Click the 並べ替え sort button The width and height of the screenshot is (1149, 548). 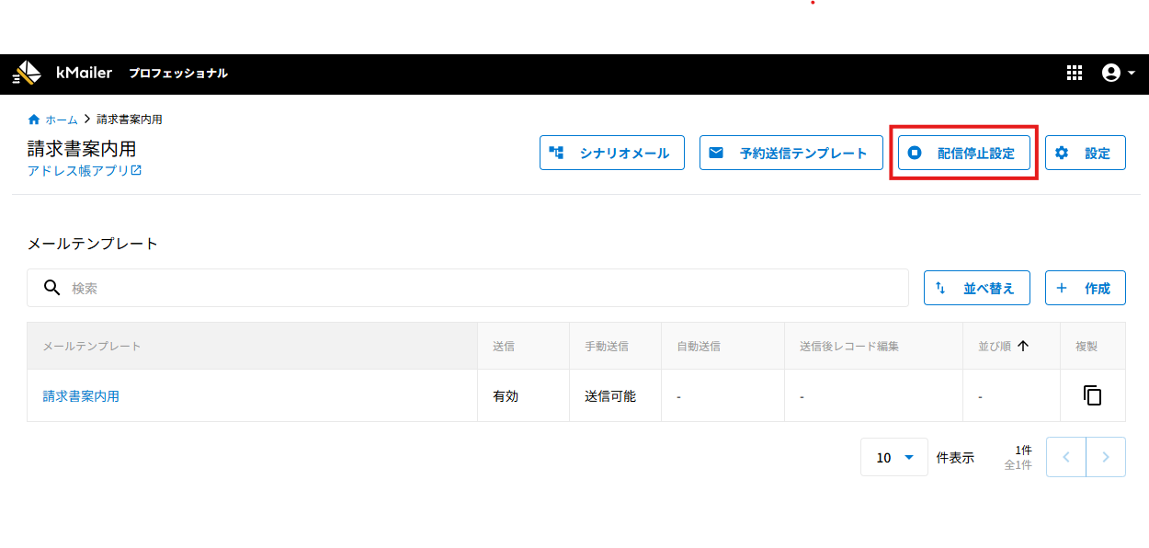tap(976, 288)
